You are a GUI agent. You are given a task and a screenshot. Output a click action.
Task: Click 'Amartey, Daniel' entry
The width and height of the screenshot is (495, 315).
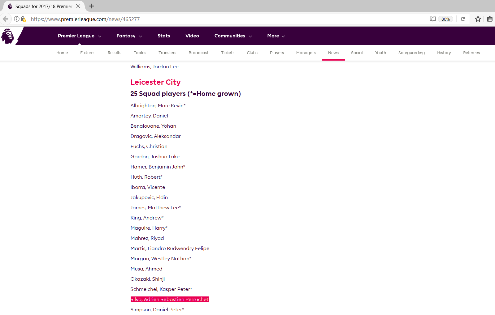[x=149, y=116]
